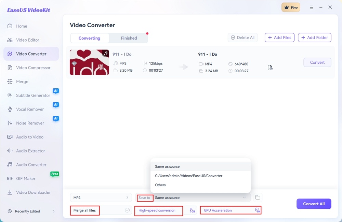342x222 pixels.
Task: Check the Merge all files circle
Action: pos(127,210)
